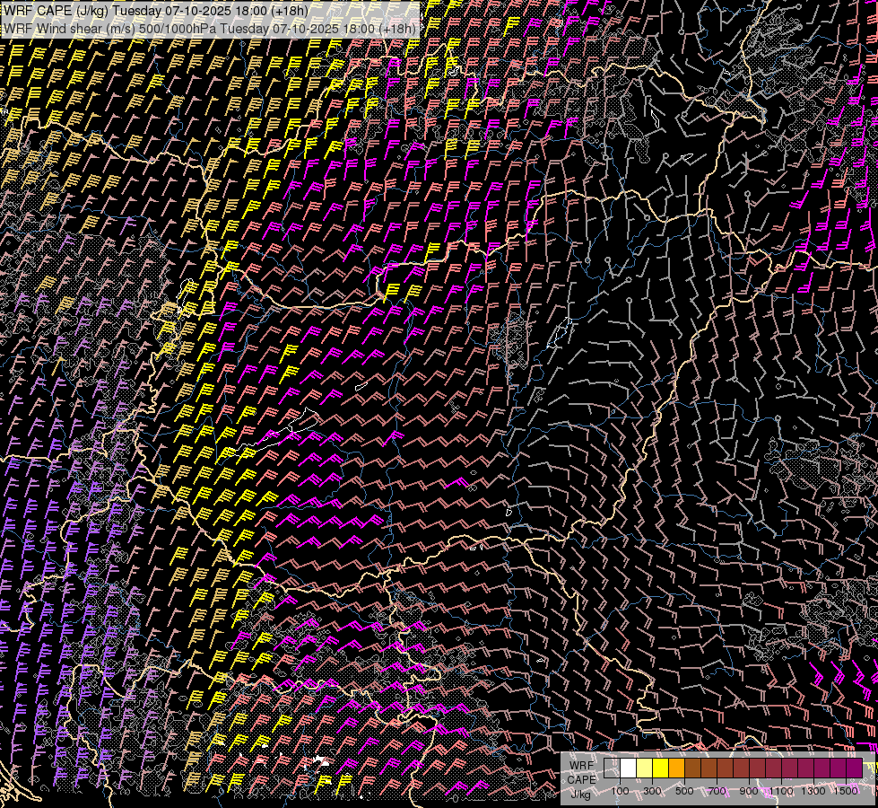This screenshot has width=878, height=808.
Task: Click the 700 label on legend scale
Action: coord(717,791)
